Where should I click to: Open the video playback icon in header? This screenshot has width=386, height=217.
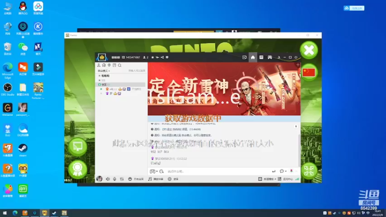tap(245, 57)
